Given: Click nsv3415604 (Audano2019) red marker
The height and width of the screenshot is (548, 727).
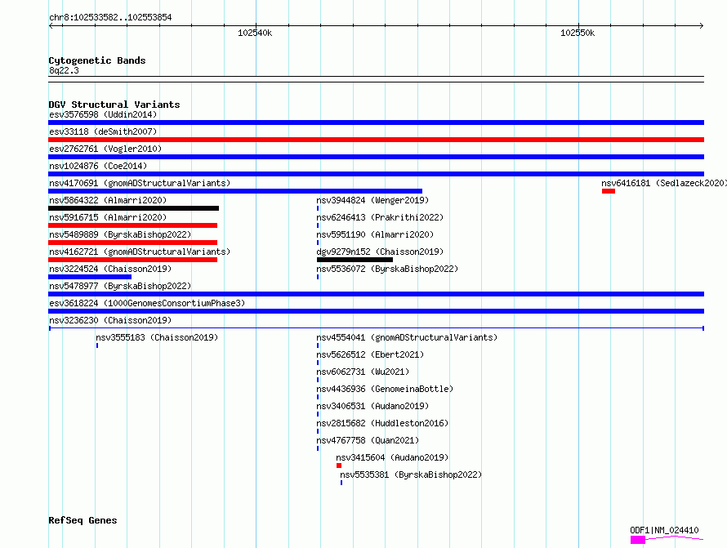Looking at the screenshot, I should coord(339,466).
